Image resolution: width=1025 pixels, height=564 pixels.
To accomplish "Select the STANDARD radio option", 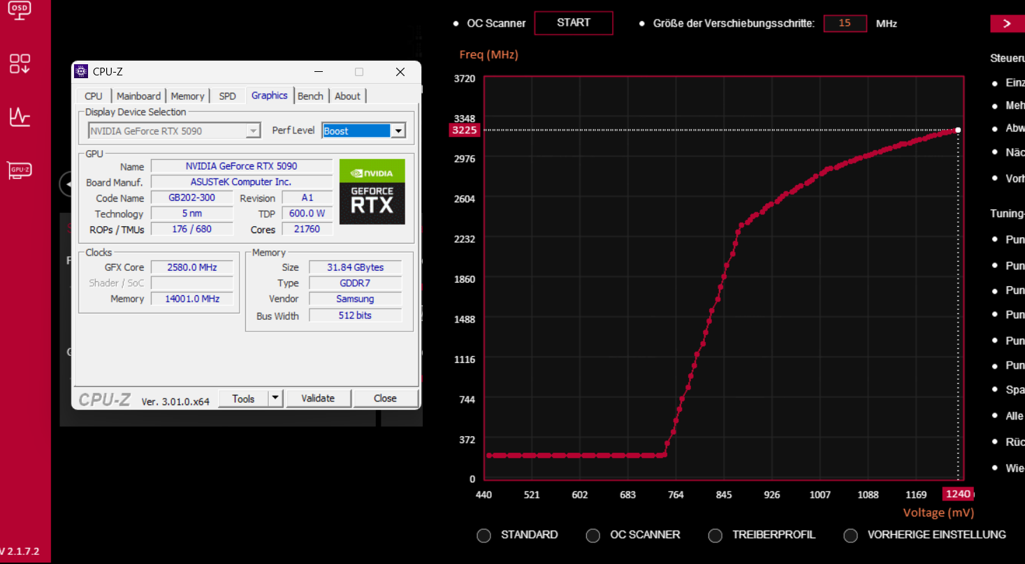I will point(484,535).
